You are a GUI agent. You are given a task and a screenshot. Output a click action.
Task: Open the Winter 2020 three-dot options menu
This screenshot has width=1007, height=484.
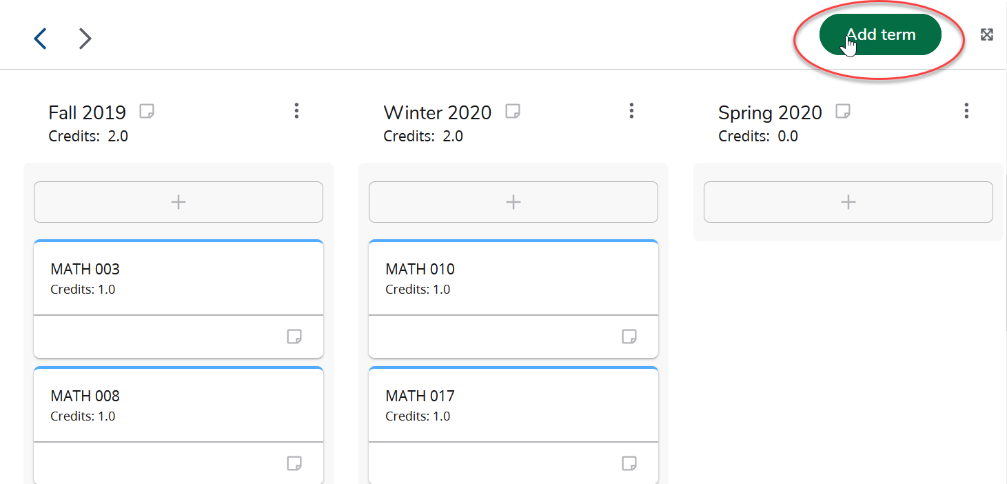tap(631, 111)
